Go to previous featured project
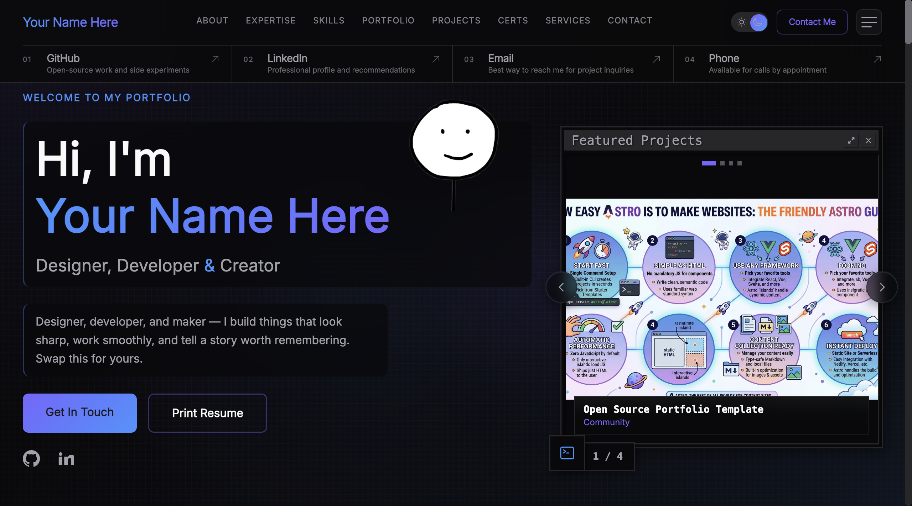 [x=561, y=287]
